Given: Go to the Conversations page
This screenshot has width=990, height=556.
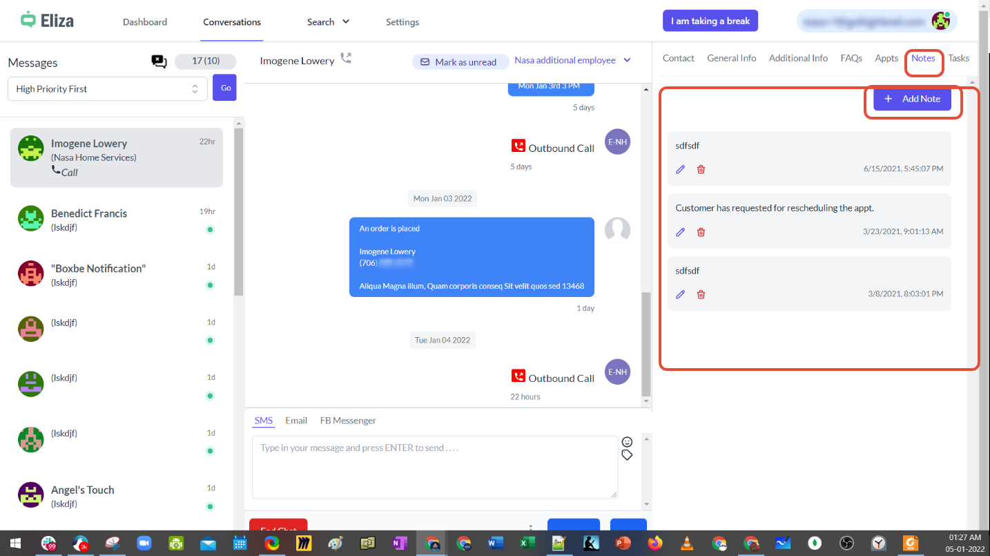Looking at the screenshot, I should (232, 22).
